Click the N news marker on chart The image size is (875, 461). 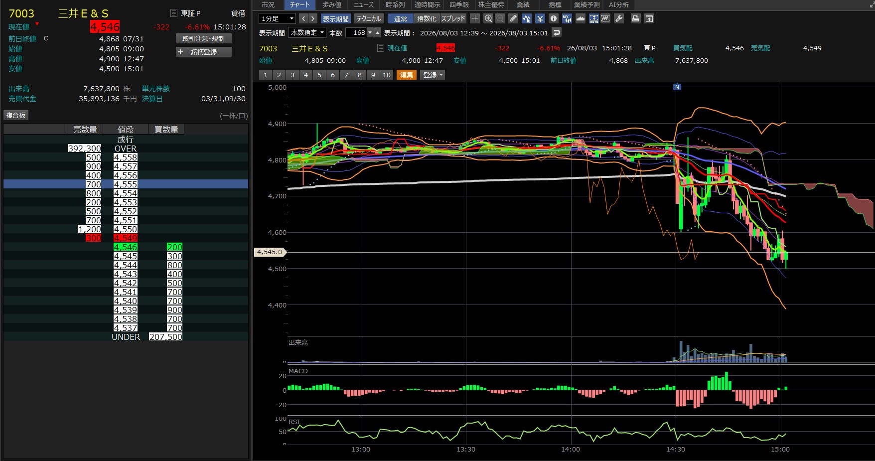677,87
